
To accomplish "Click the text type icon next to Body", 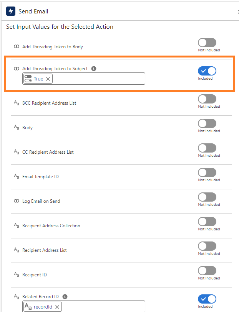I will pos(17,127).
